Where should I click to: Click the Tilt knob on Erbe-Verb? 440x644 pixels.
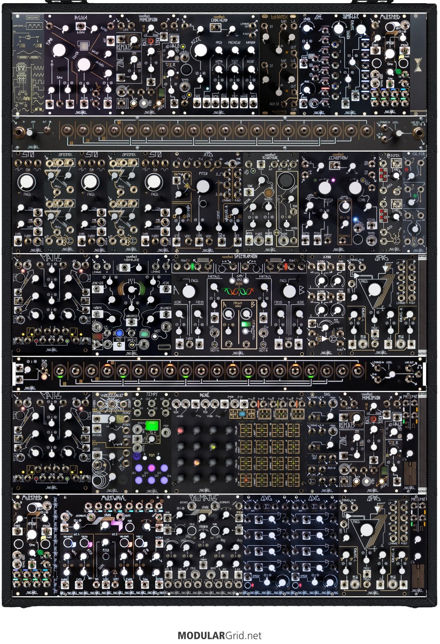pyautogui.click(x=235, y=69)
